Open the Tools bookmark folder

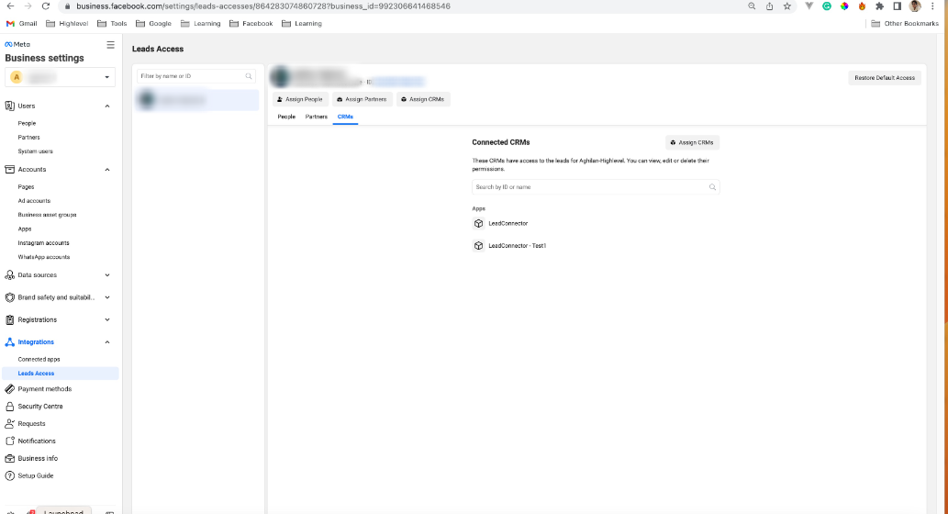112,24
